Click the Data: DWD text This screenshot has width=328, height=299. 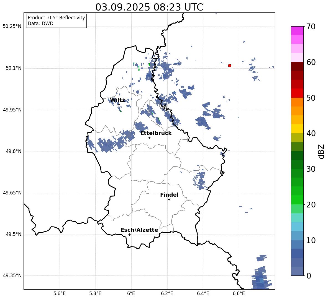(x=40, y=24)
